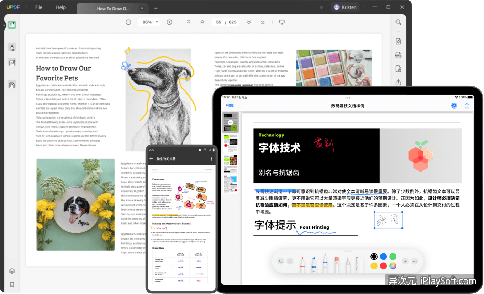The height and width of the screenshot is (294, 484).
Task: Select the red color swatch in the pen toolbar
Action: [383, 266]
